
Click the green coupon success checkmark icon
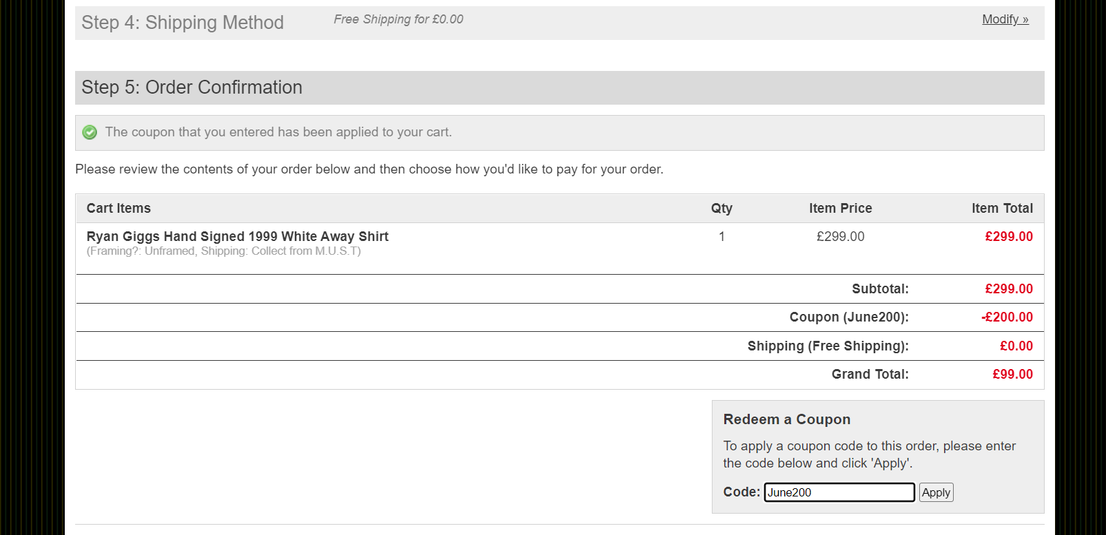90,132
